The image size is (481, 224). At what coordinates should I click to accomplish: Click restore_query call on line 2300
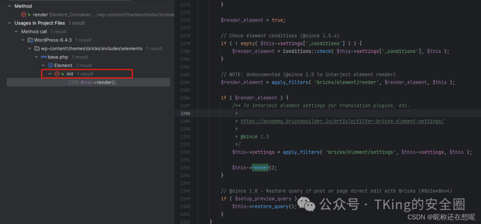(270, 207)
